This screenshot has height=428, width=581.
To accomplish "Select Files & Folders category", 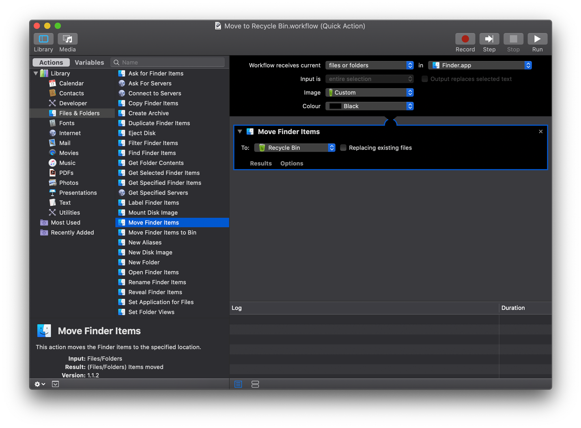I will click(x=72, y=113).
